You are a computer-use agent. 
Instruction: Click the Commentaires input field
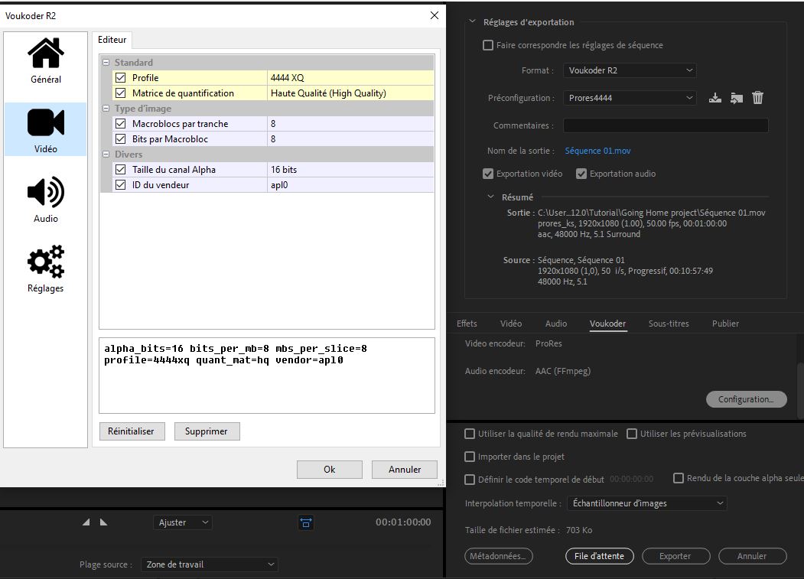coord(666,125)
